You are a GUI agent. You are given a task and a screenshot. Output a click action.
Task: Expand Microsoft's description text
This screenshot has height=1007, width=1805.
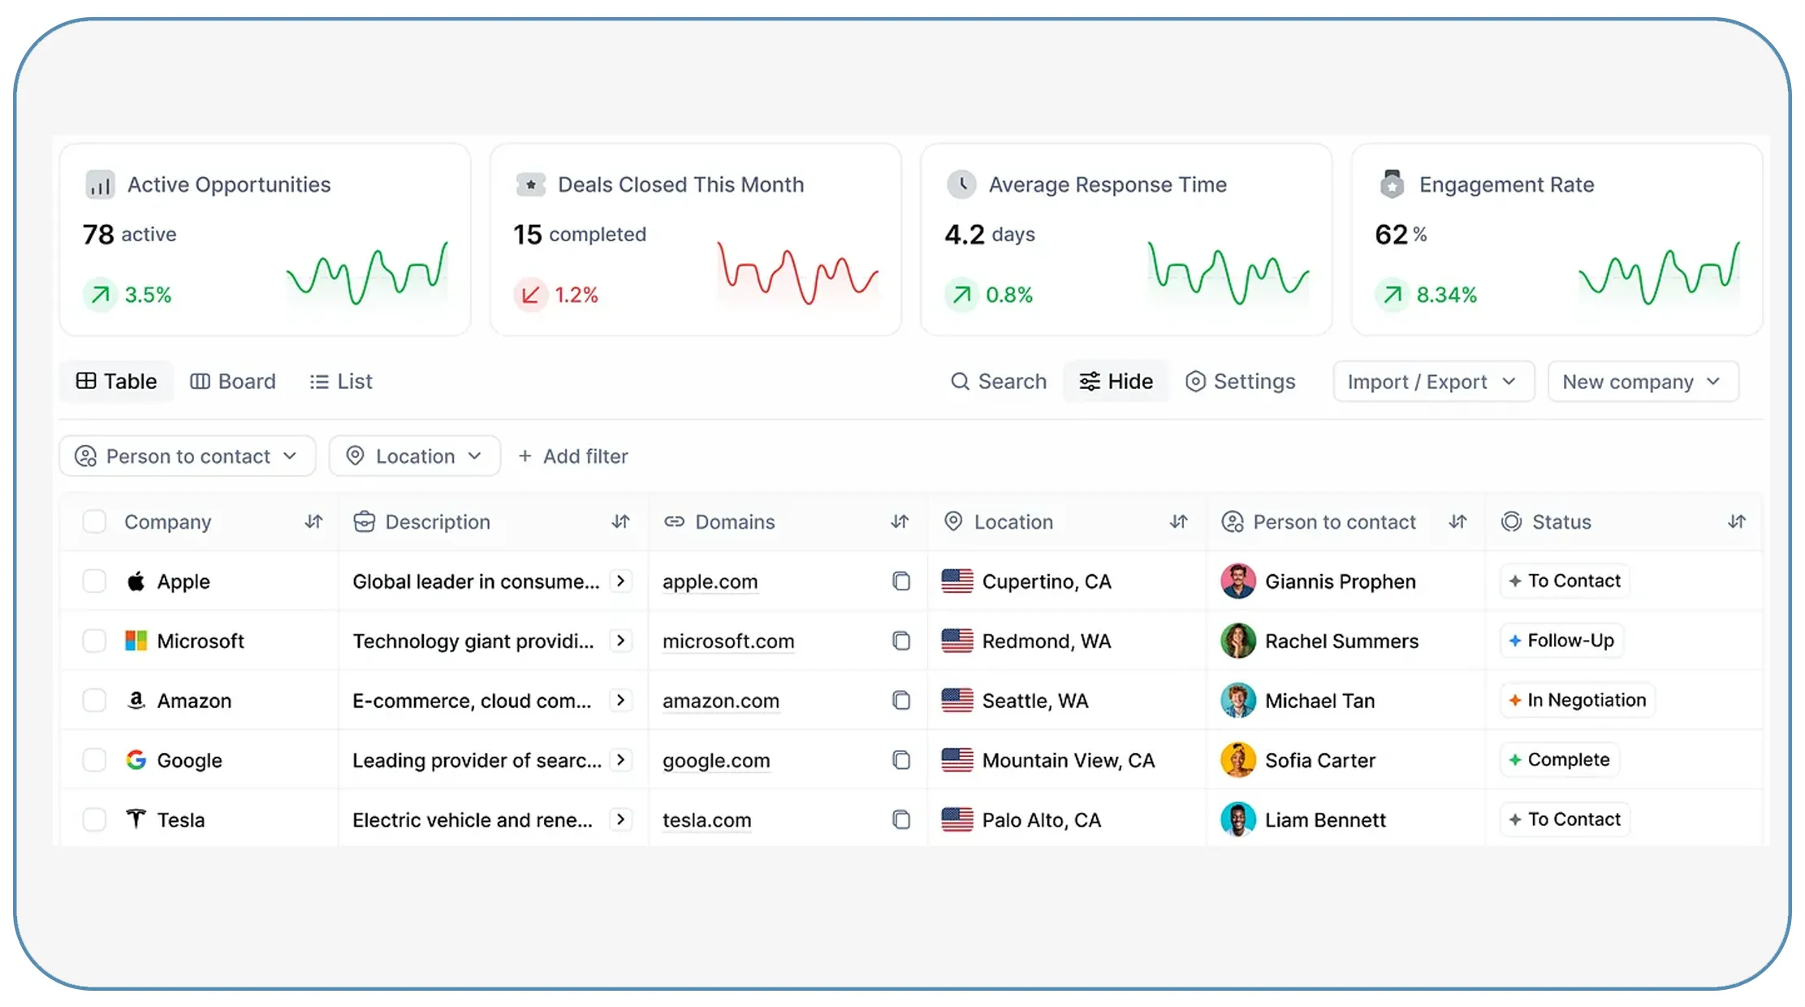(x=621, y=641)
